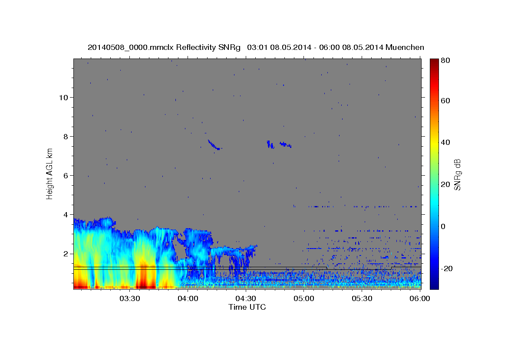Click the dark red top of the colorbar
Screen dimensions: 521x347
point(434,63)
